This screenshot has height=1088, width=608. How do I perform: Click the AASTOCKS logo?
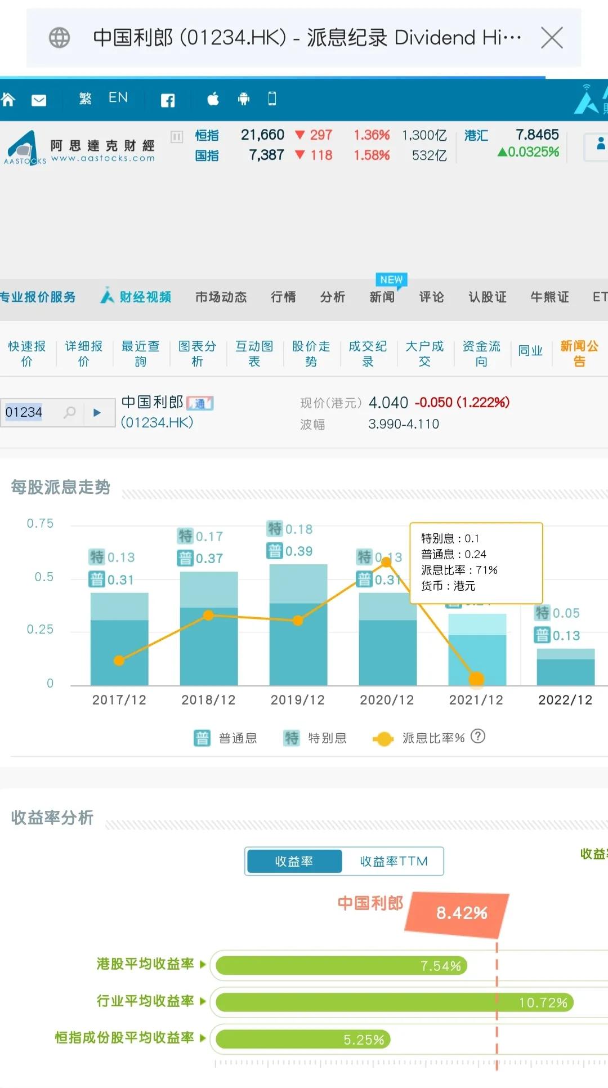coord(80,148)
